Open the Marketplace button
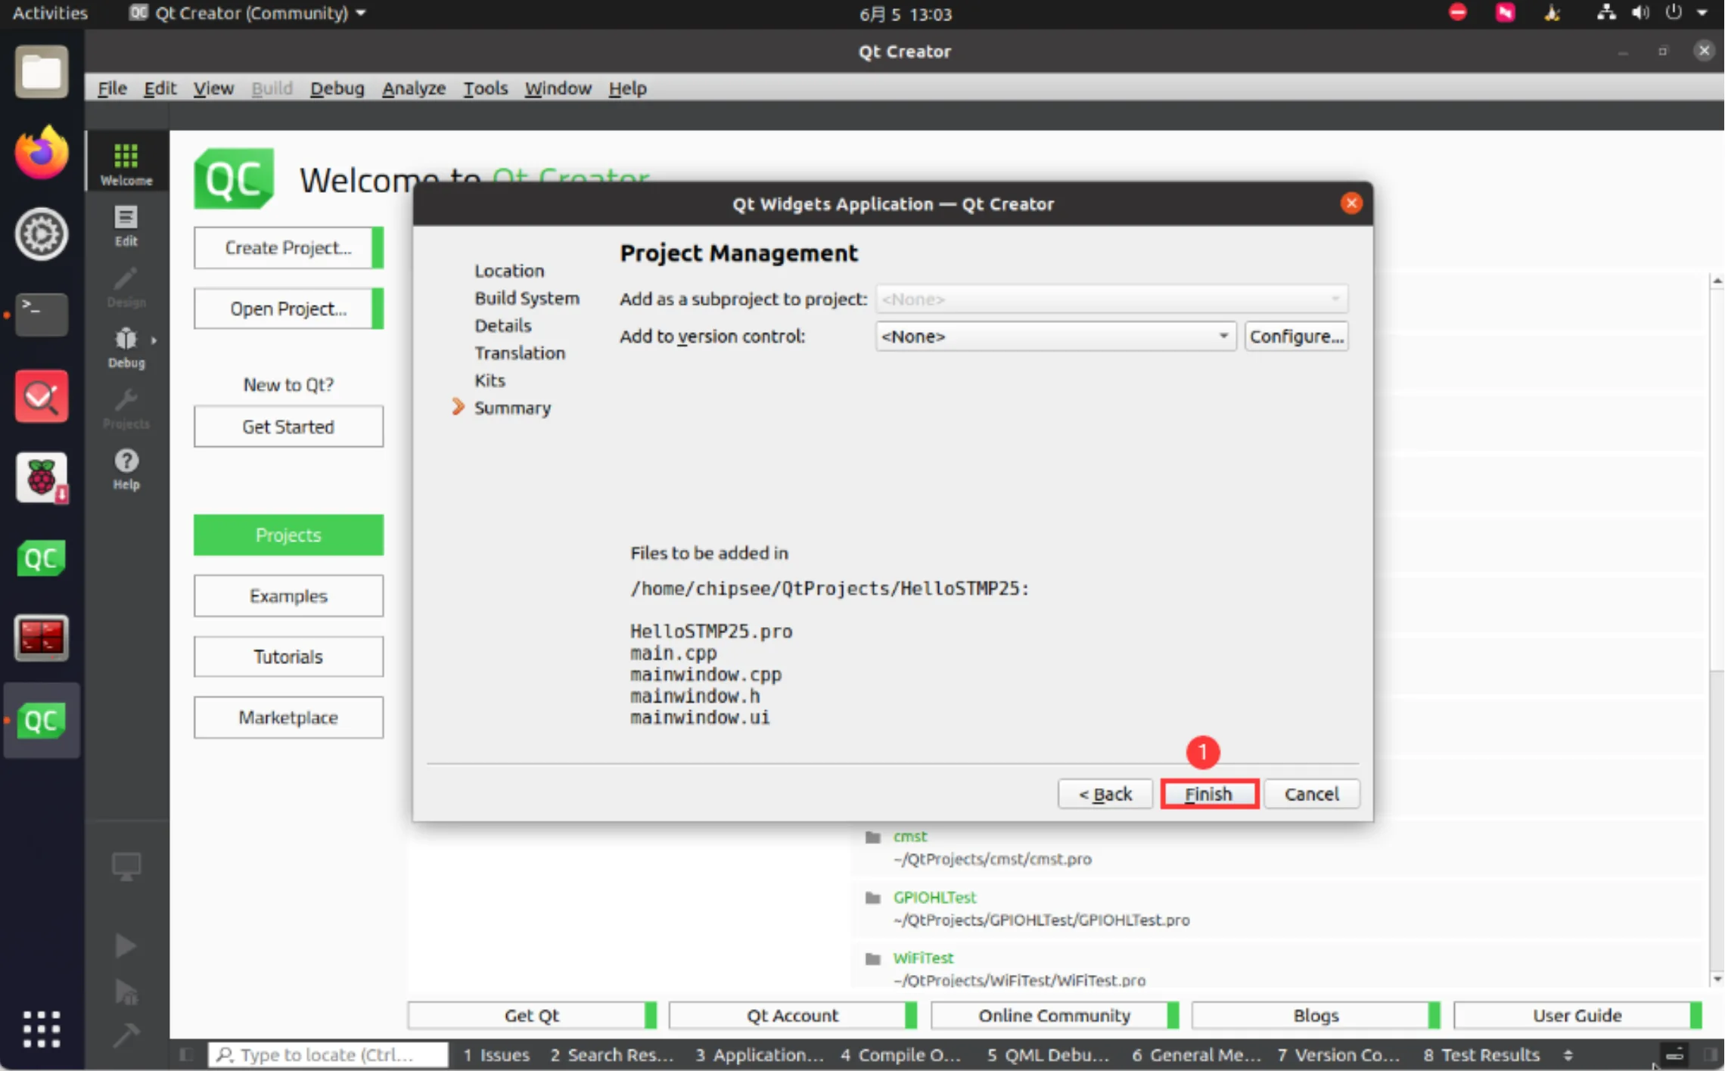 point(288,717)
